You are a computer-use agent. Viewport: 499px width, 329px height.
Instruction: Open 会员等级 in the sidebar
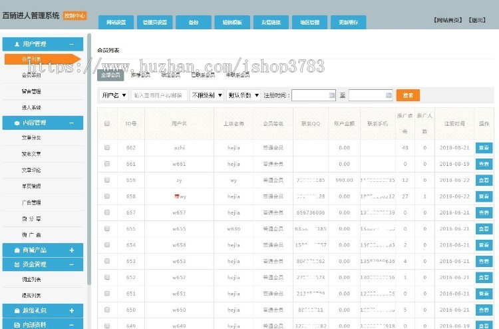(x=31, y=75)
